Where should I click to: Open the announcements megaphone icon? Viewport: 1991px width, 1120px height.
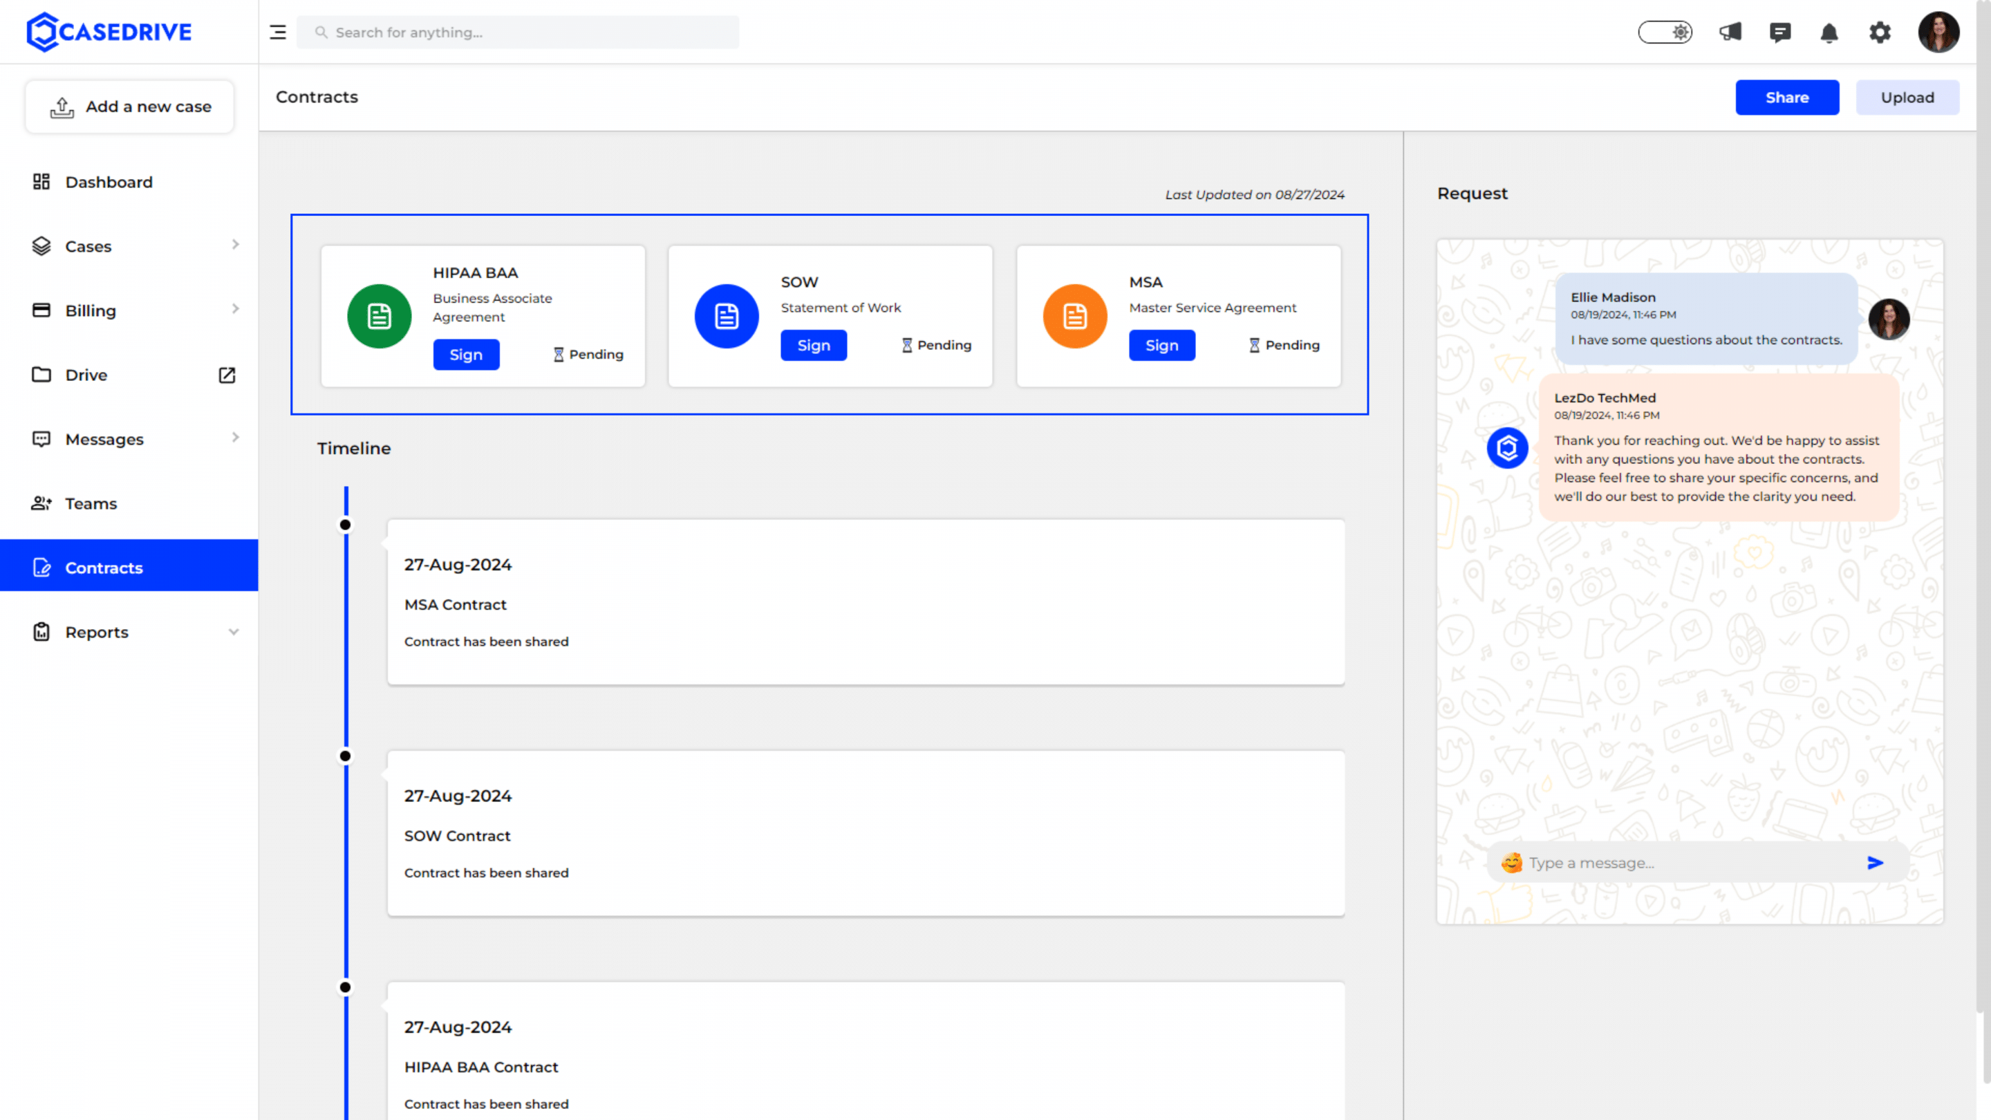point(1730,32)
